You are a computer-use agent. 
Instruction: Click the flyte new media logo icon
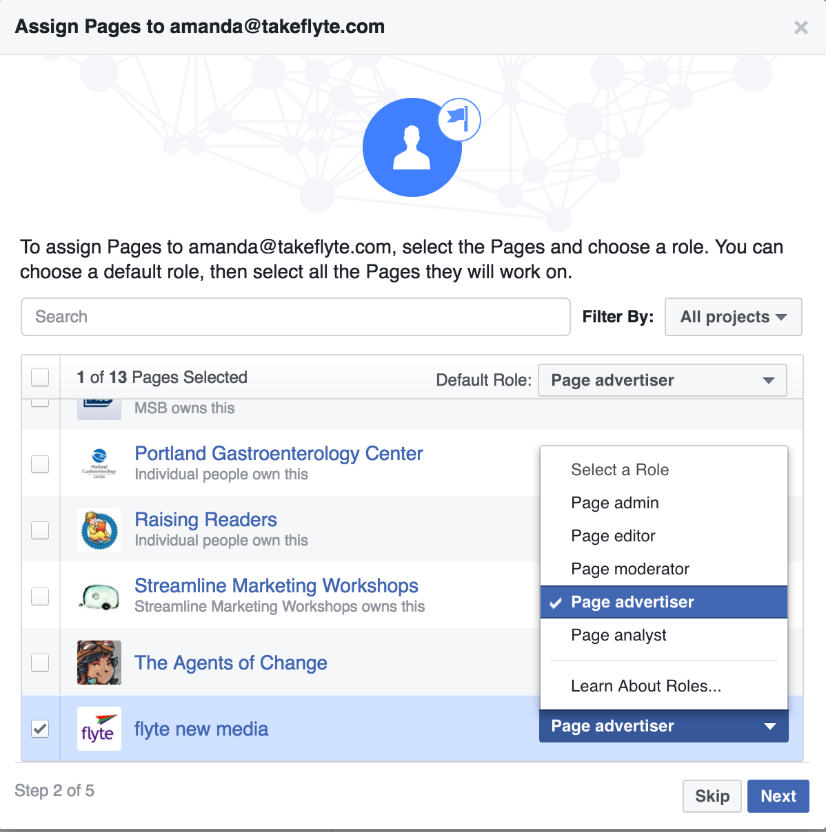(99, 729)
